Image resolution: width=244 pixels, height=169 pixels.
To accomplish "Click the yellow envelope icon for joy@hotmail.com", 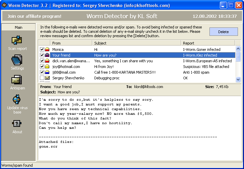I will point(47,67).
